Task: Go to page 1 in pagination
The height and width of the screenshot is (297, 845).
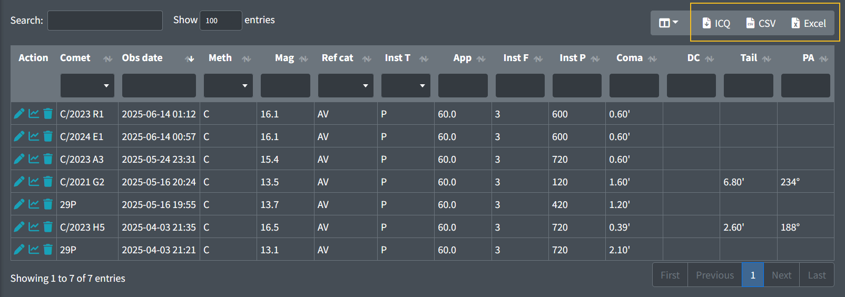Action: (x=753, y=275)
